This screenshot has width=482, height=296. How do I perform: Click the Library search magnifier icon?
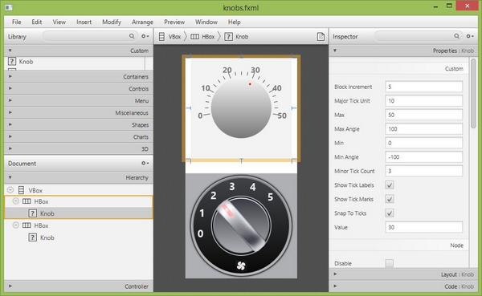point(132,36)
